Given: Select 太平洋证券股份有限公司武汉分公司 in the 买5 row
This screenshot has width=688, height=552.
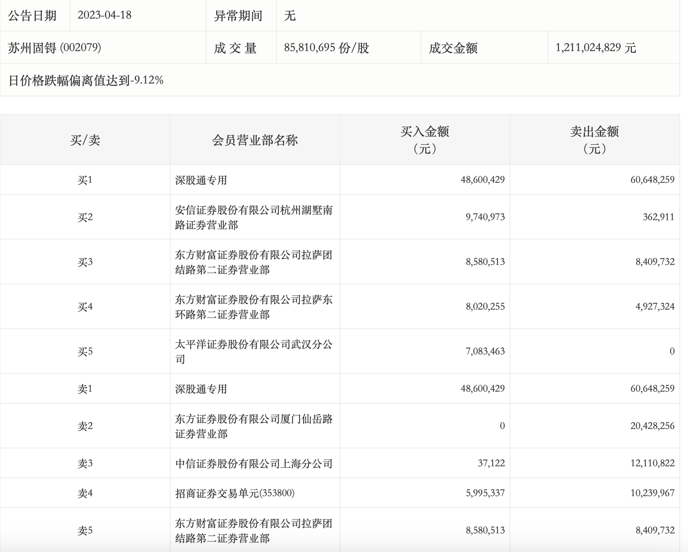Looking at the screenshot, I should 254,352.
